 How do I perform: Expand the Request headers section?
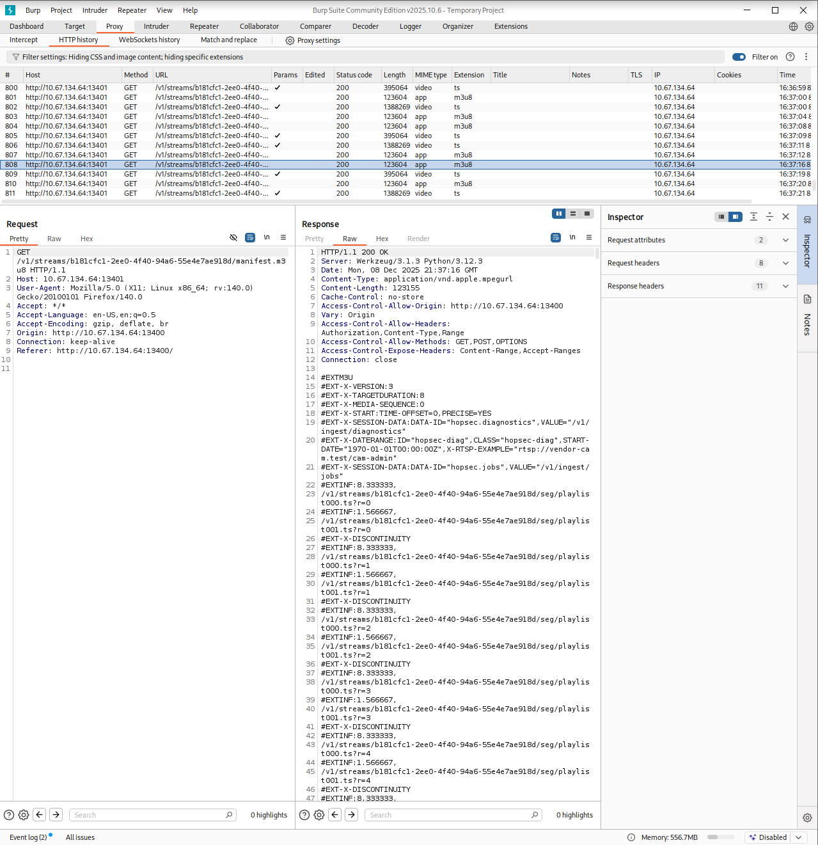pos(785,263)
